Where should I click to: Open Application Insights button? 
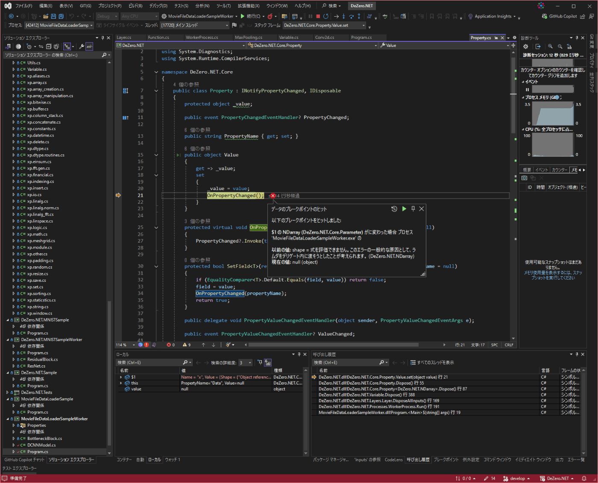(x=493, y=16)
